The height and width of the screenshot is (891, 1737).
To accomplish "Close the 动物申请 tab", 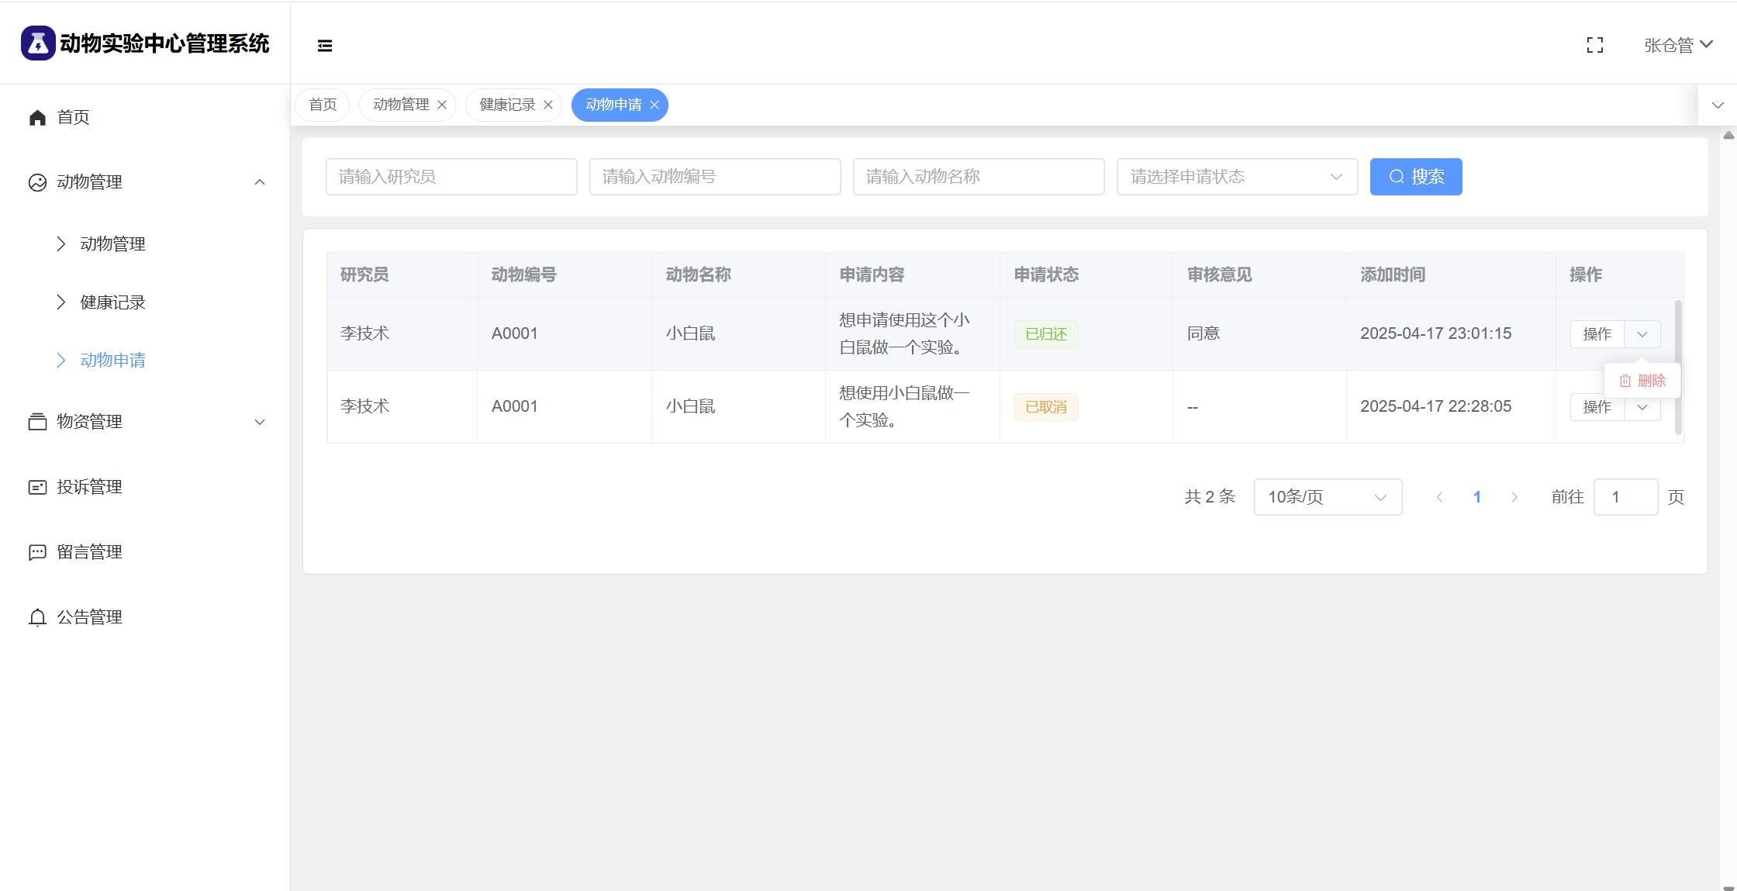I will pos(654,105).
